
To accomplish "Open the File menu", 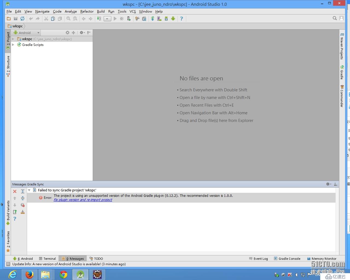I will 9,11.
